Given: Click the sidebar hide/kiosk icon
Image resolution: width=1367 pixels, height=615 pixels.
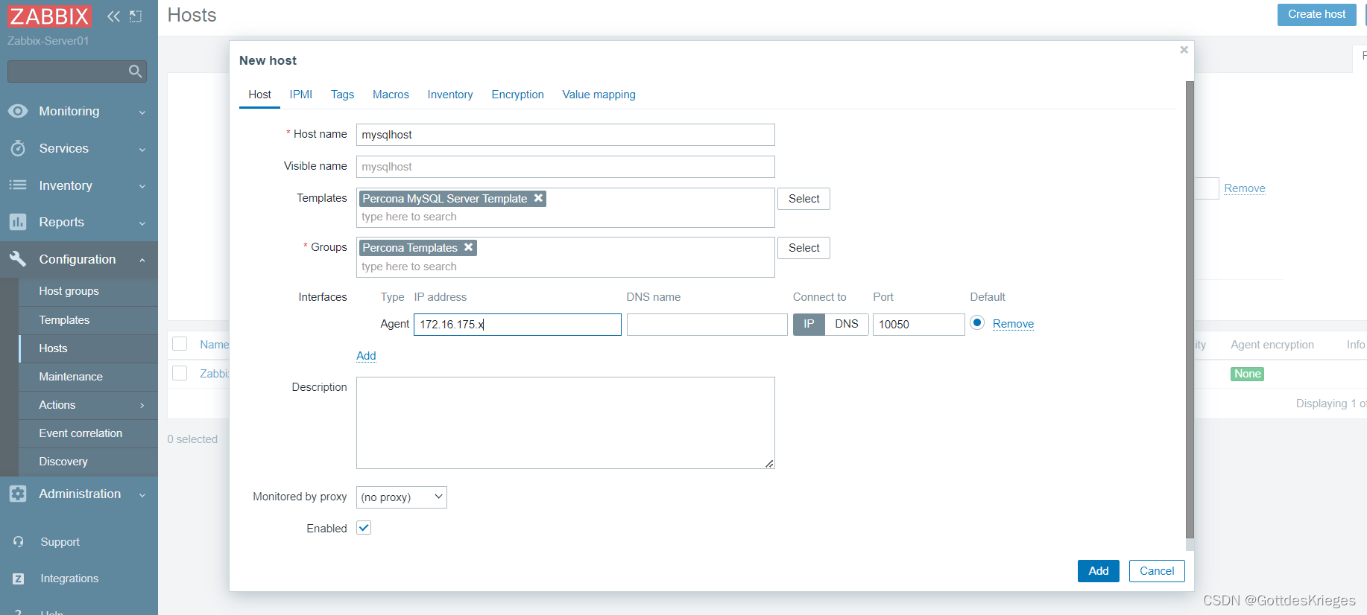Looking at the screenshot, I should [x=136, y=16].
